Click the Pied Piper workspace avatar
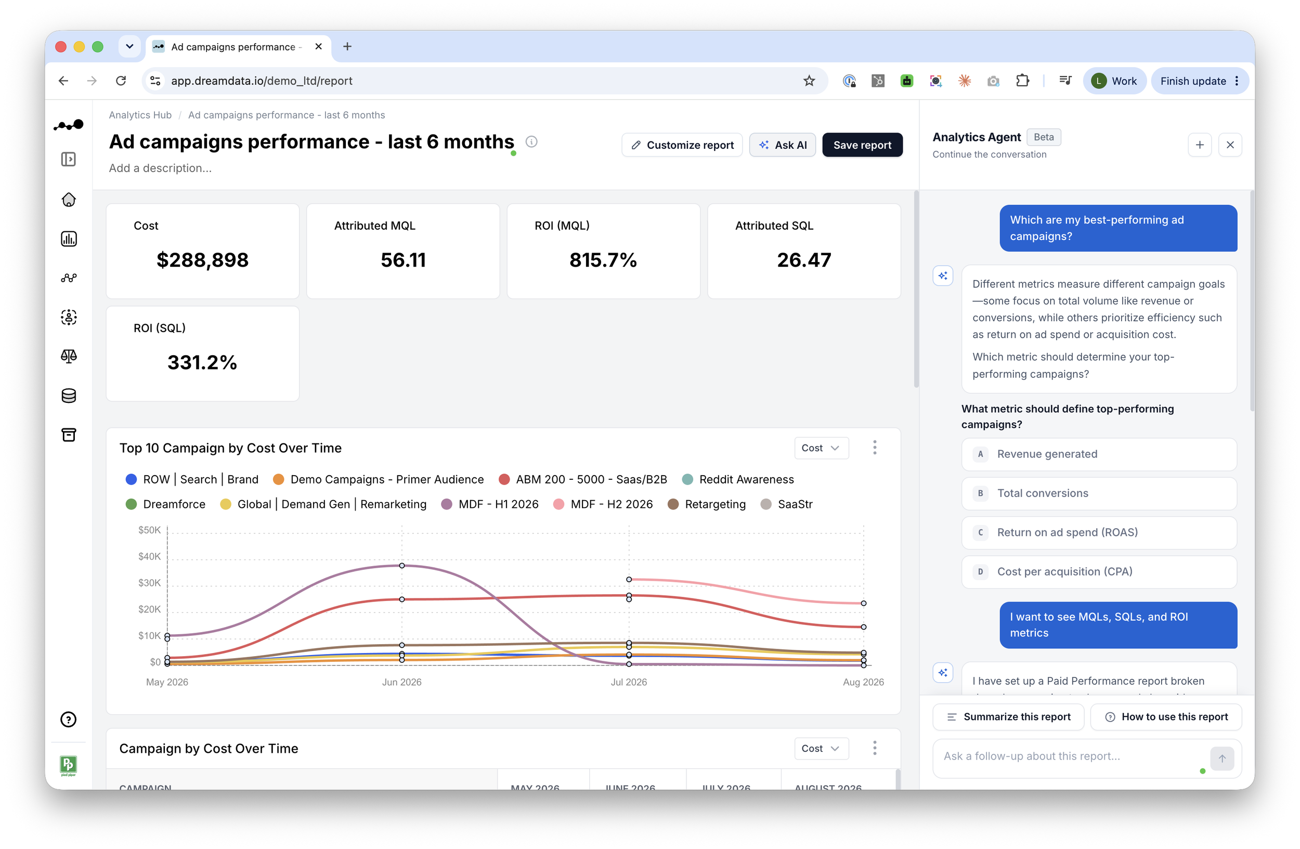This screenshot has width=1300, height=849. pos(68,765)
